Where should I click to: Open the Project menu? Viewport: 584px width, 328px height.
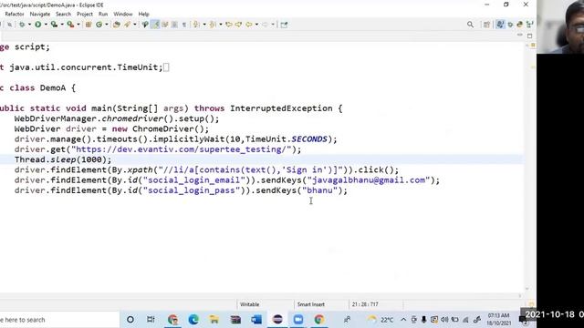coord(85,14)
